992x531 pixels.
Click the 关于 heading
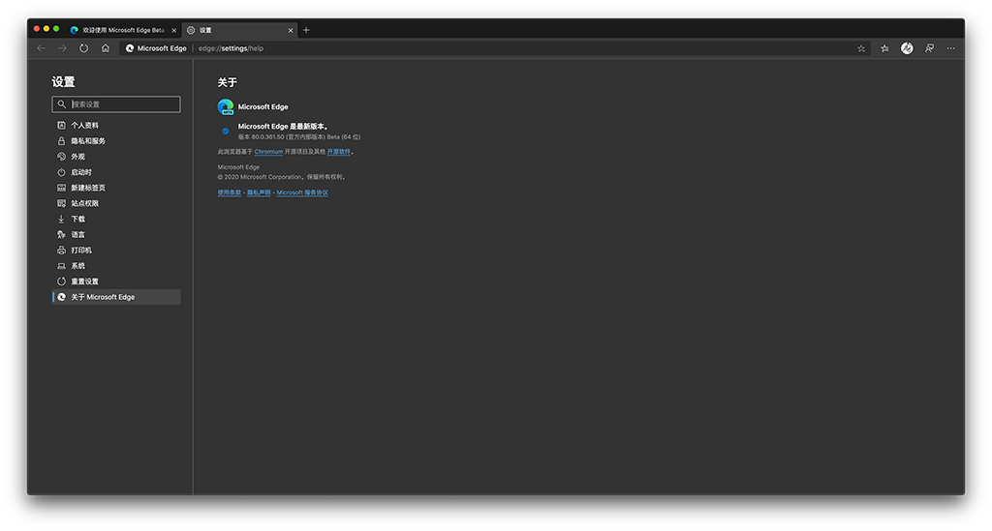(x=227, y=82)
